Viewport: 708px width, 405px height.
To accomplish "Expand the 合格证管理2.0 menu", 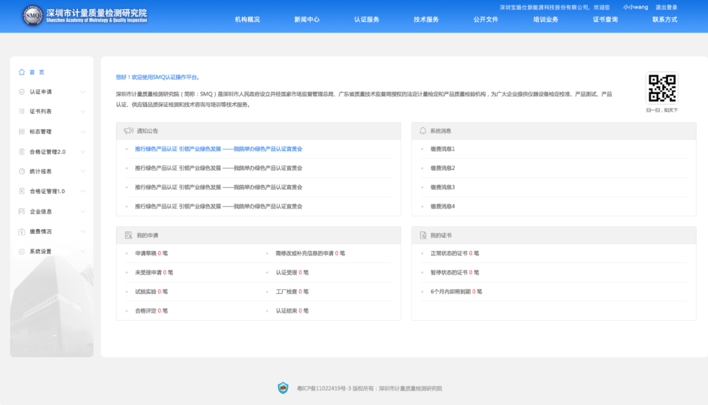I will 83,152.
